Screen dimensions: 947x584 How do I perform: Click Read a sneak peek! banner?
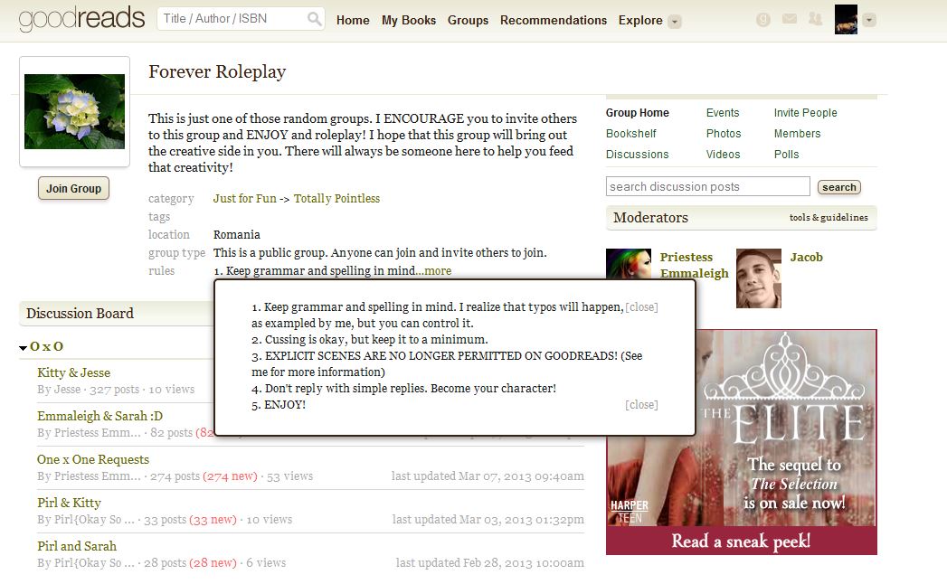pos(741,541)
